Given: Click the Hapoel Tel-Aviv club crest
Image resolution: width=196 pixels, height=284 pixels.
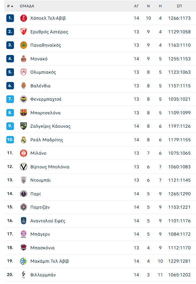Looking at the screenshot, I should [x=24, y=18].
